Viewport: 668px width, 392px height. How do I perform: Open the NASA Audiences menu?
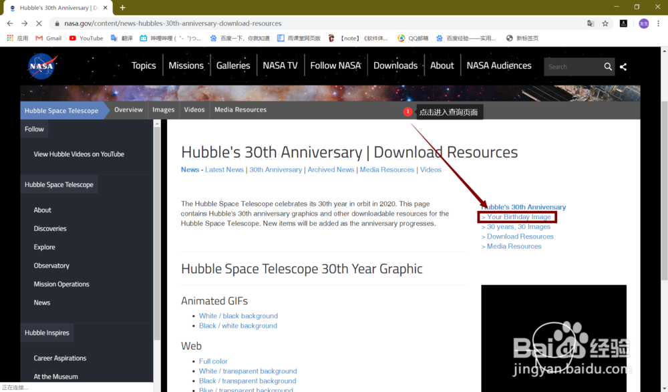(x=499, y=65)
